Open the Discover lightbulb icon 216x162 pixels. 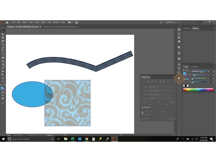pos(161,22)
